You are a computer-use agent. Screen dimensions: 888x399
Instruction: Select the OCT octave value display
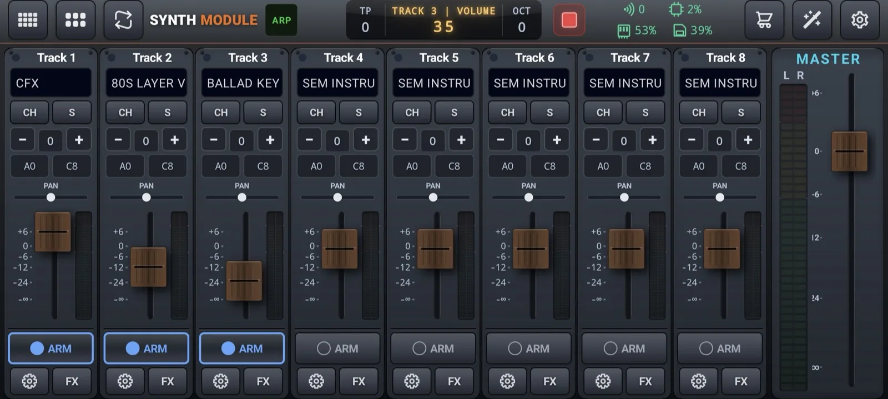click(521, 27)
